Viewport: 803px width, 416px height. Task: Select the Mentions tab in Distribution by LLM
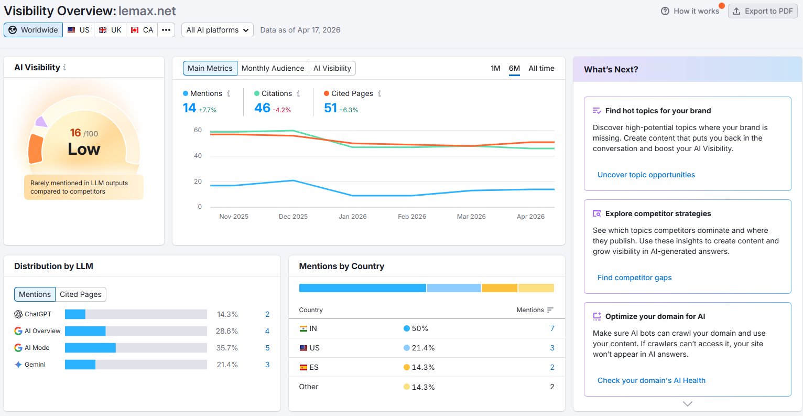click(35, 294)
